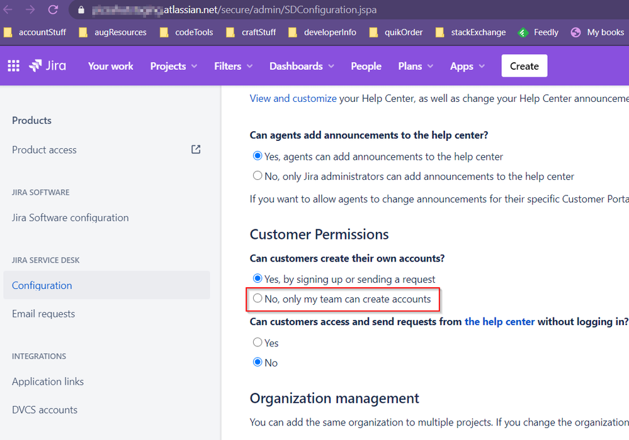Enable 'Yes, agents can add announcements'

click(258, 156)
